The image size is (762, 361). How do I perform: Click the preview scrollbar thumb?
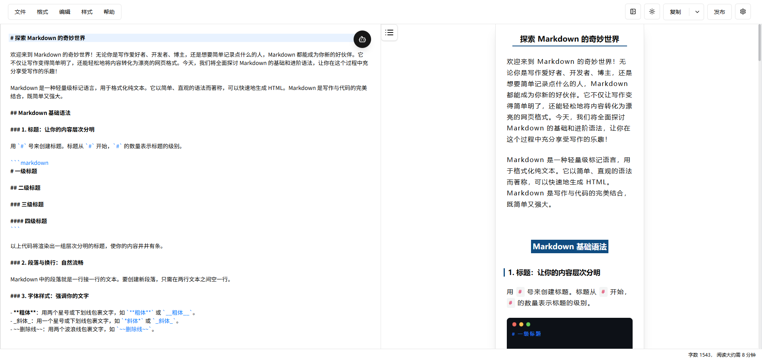click(x=760, y=43)
